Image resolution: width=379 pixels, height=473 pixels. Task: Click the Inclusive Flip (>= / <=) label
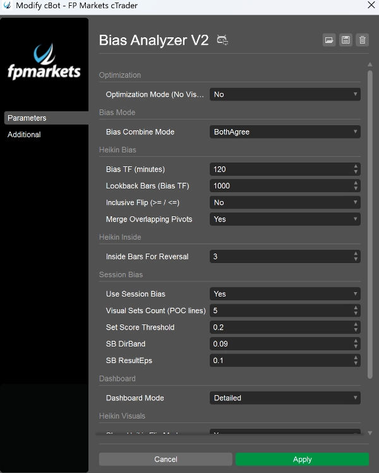point(143,202)
